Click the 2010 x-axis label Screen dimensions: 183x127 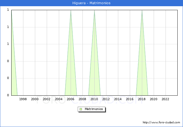pos(94,99)
